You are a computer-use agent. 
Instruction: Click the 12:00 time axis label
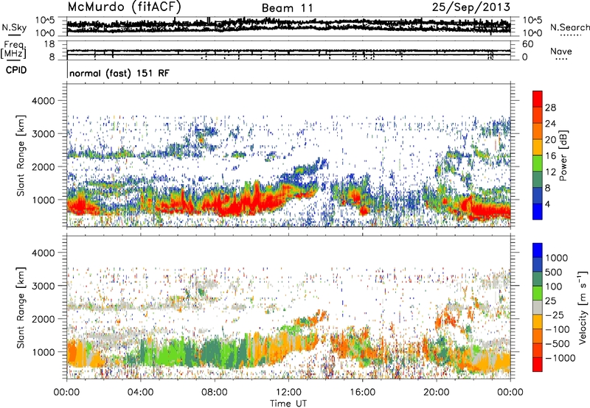[288, 393]
